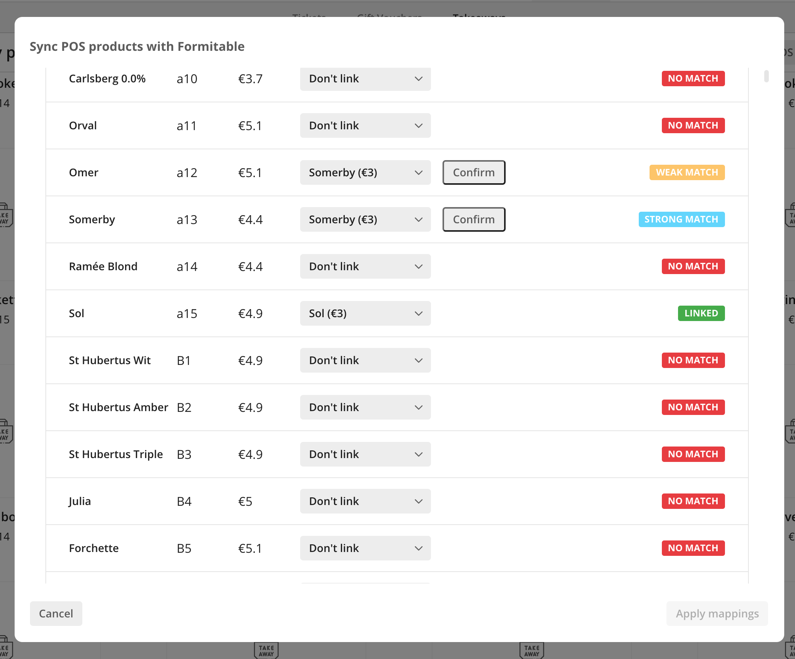795x659 pixels.
Task: Confirm the Omer weak match
Action: pos(474,172)
